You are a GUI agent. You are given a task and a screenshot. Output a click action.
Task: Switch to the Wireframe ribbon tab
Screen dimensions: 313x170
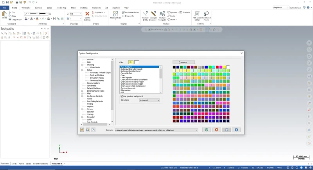click(26, 8)
